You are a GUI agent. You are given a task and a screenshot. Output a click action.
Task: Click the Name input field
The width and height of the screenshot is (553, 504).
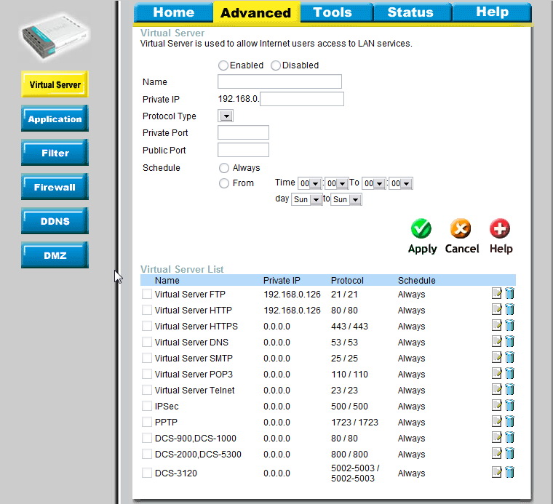pyautogui.click(x=279, y=81)
